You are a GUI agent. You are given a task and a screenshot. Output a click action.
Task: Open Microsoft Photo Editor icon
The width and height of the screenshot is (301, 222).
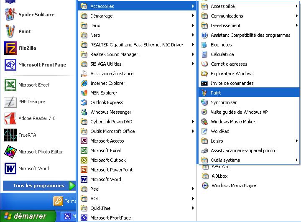pyautogui.click(x=10, y=152)
